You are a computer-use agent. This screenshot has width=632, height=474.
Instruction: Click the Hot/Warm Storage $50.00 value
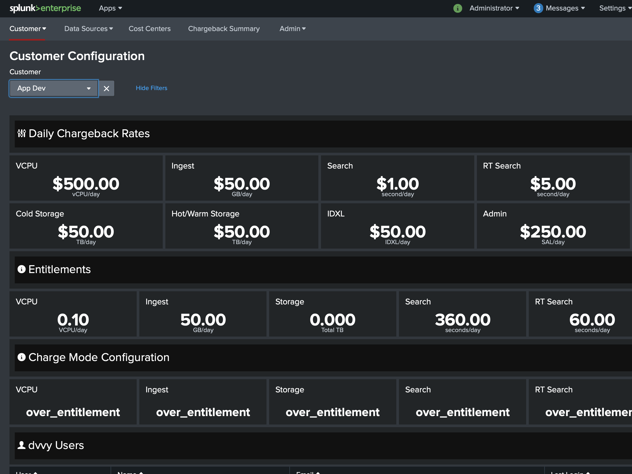tap(242, 232)
